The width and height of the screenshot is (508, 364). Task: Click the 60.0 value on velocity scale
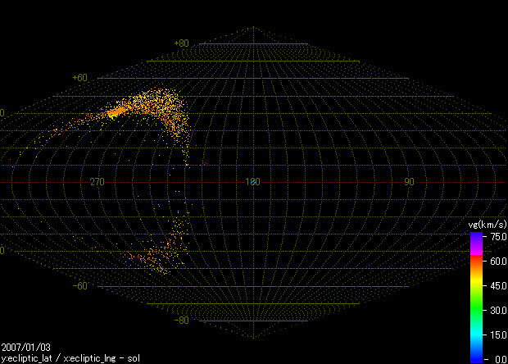(497, 261)
